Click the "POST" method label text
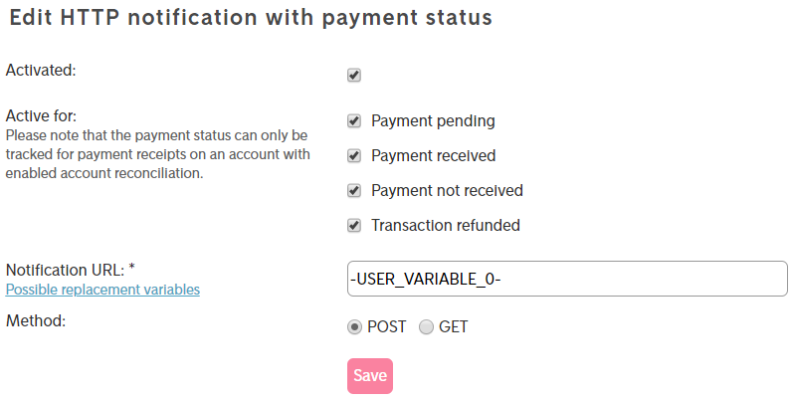 pos(388,326)
